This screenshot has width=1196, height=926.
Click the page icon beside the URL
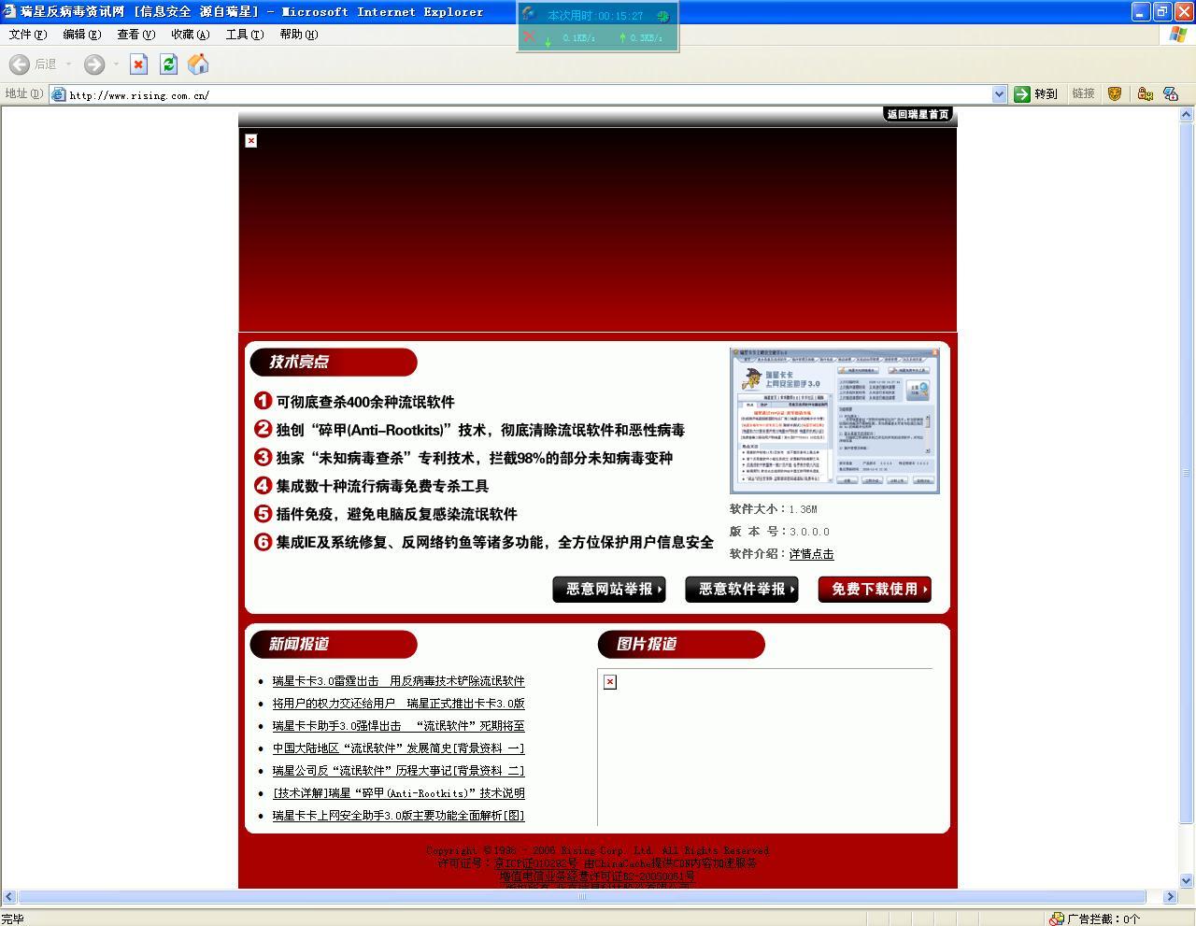tap(59, 94)
